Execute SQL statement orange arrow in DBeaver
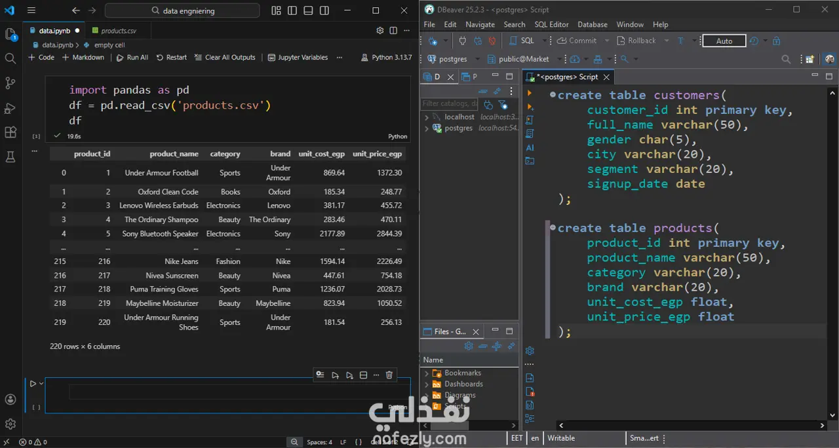This screenshot has height=448, width=839. click(530, 93)
